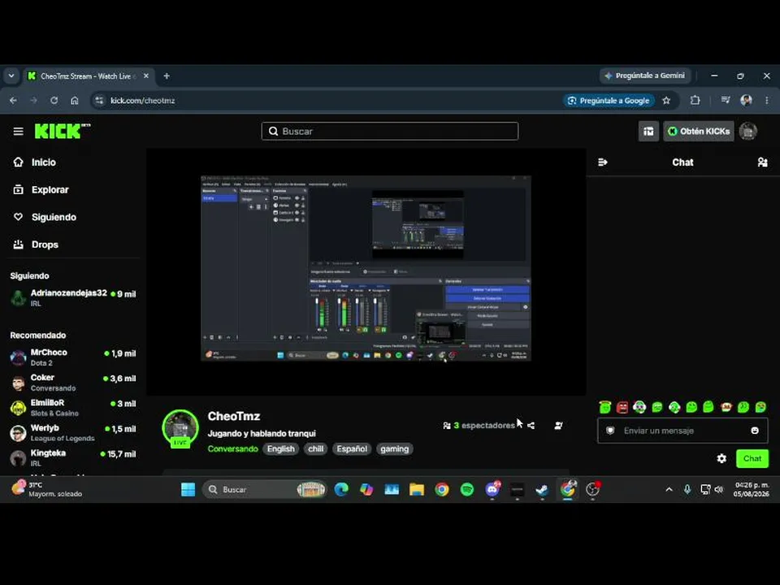This screenshot has width=780, height=585.
Task: Open Spotify from the taskbar
Action: [466, 489]
